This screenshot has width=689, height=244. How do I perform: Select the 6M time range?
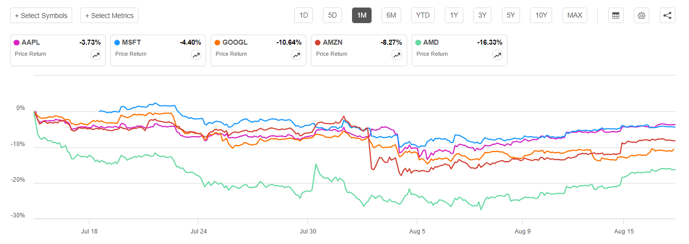(x=391, y=16)
